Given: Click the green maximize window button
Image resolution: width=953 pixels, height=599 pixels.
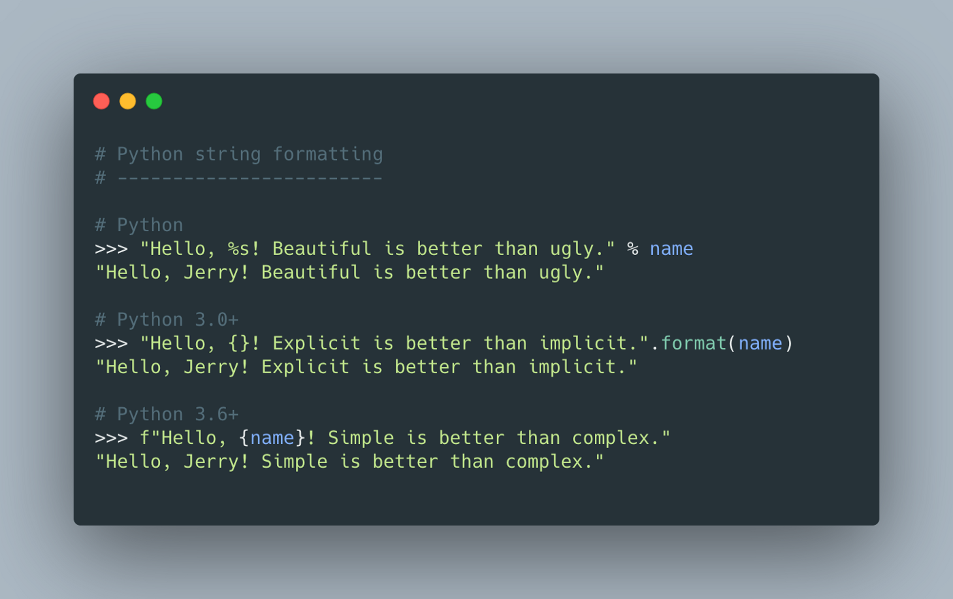Looking at the screenshot, I should [155, 101].
